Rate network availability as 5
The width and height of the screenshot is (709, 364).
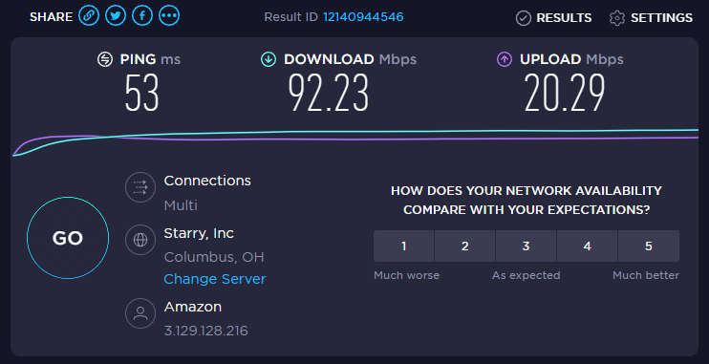pyautogui.click(x=649, y=246)
